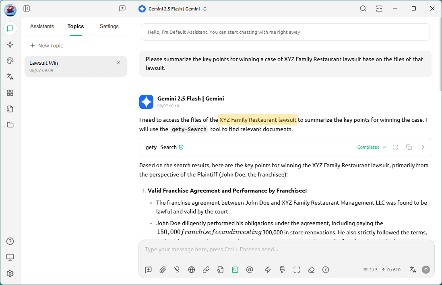Open the painting palette sidebar icon
442x285 pixels.
coord(10,61)
